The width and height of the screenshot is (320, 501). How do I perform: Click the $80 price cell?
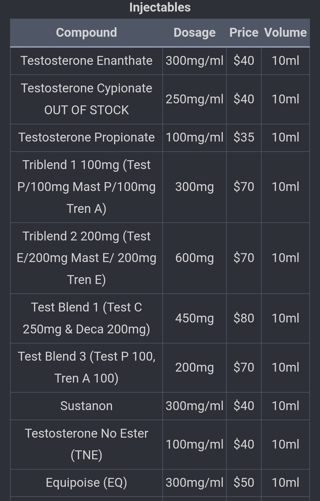point(244,318)
